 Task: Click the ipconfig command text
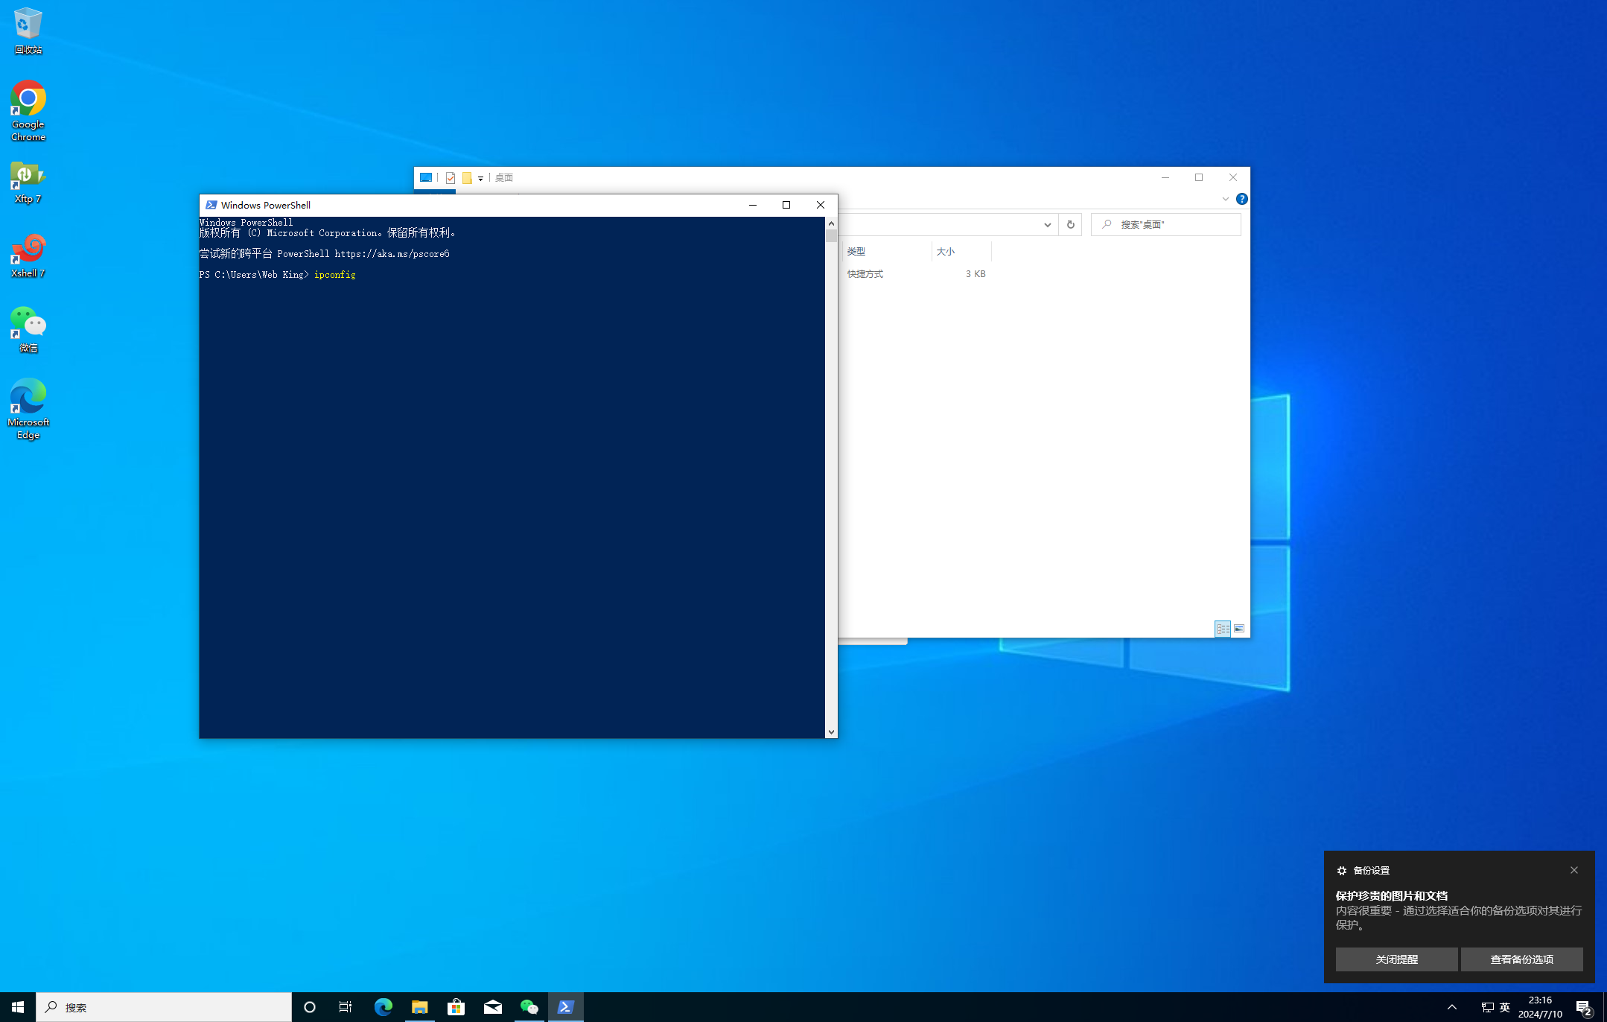(x=334, y=275)
